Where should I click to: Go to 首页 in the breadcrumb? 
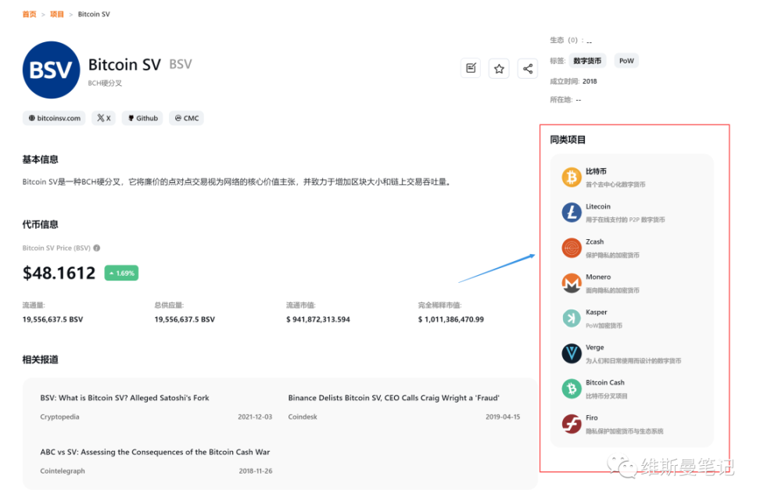29,14
